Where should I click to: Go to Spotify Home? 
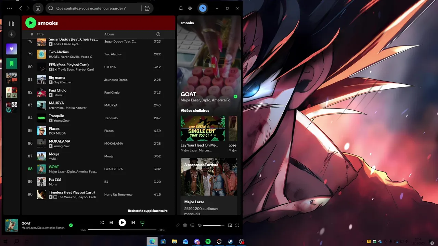(38, 8)
